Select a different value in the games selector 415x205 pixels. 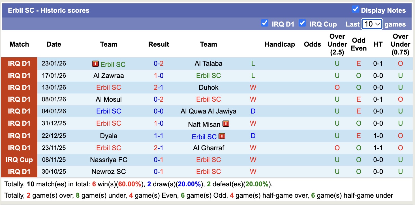[x=372, y=24]
